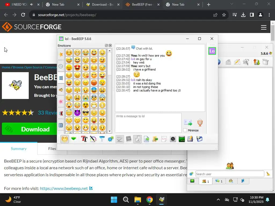
Task: Open a new browser tab with plus button
Action: pyautogui.click(x=208, y=5)
